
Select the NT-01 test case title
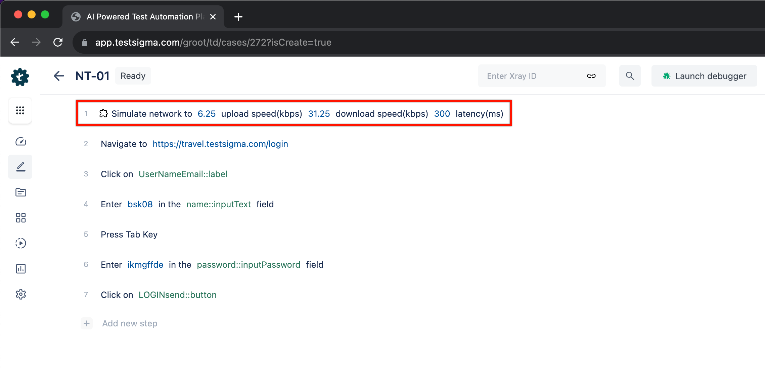click(93, 75)
